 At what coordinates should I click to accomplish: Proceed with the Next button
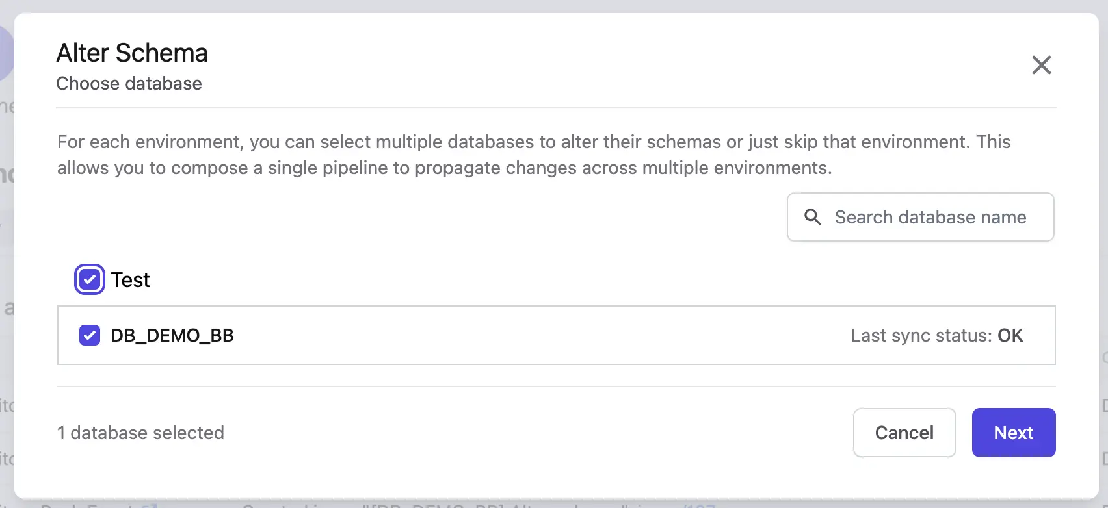(x=1014, y=433)
